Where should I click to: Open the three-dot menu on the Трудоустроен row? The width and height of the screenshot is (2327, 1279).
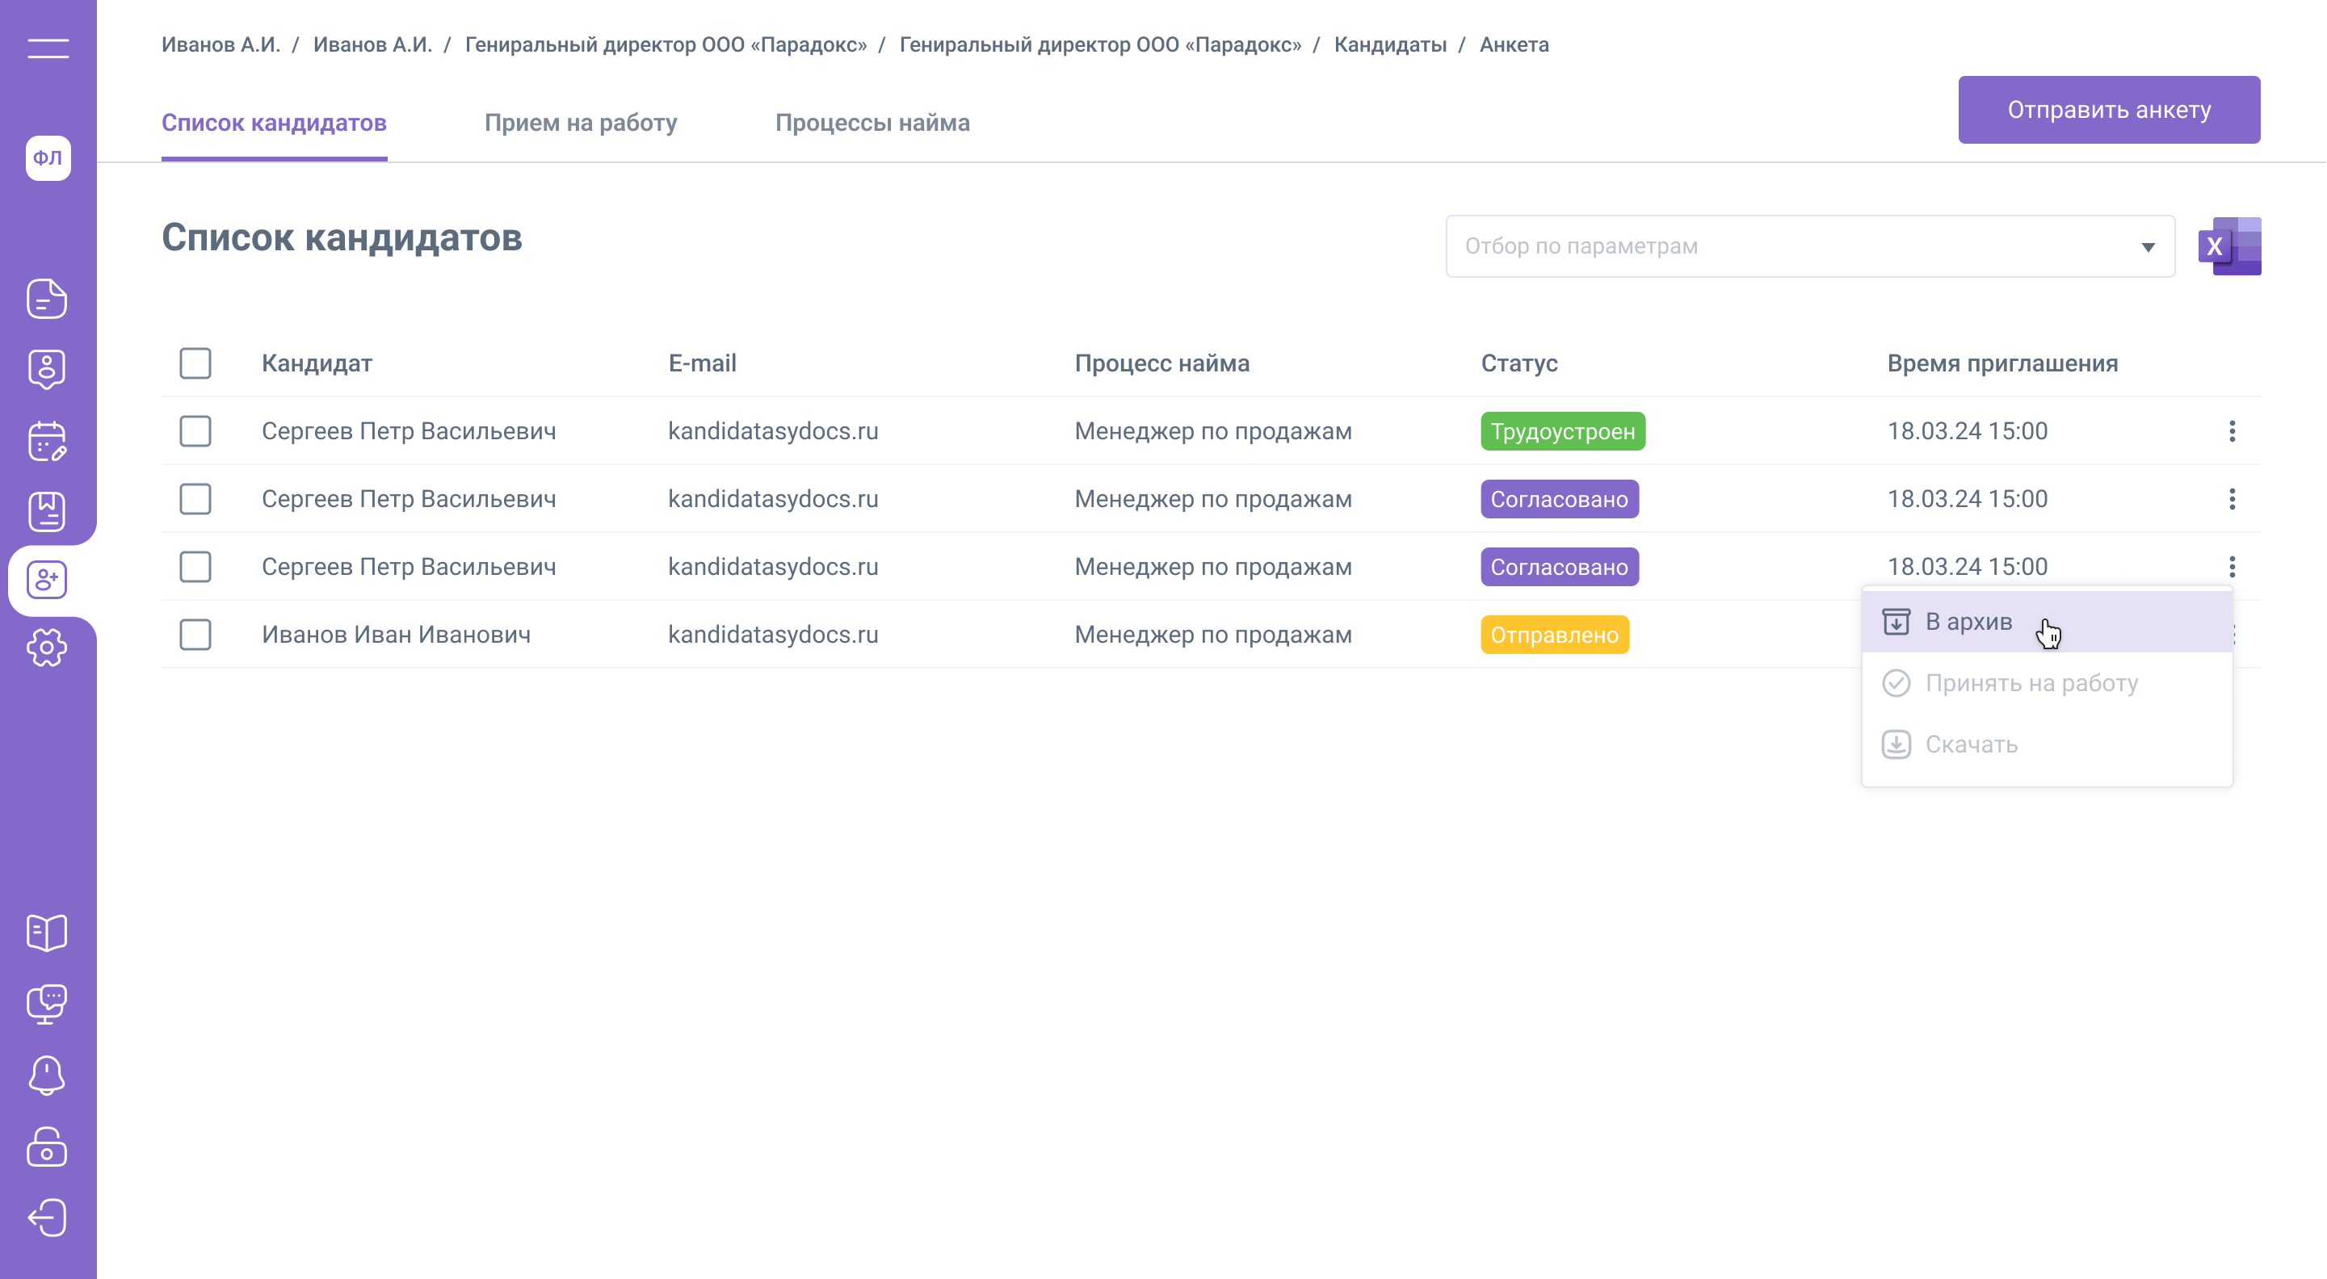pos(2231,431)
